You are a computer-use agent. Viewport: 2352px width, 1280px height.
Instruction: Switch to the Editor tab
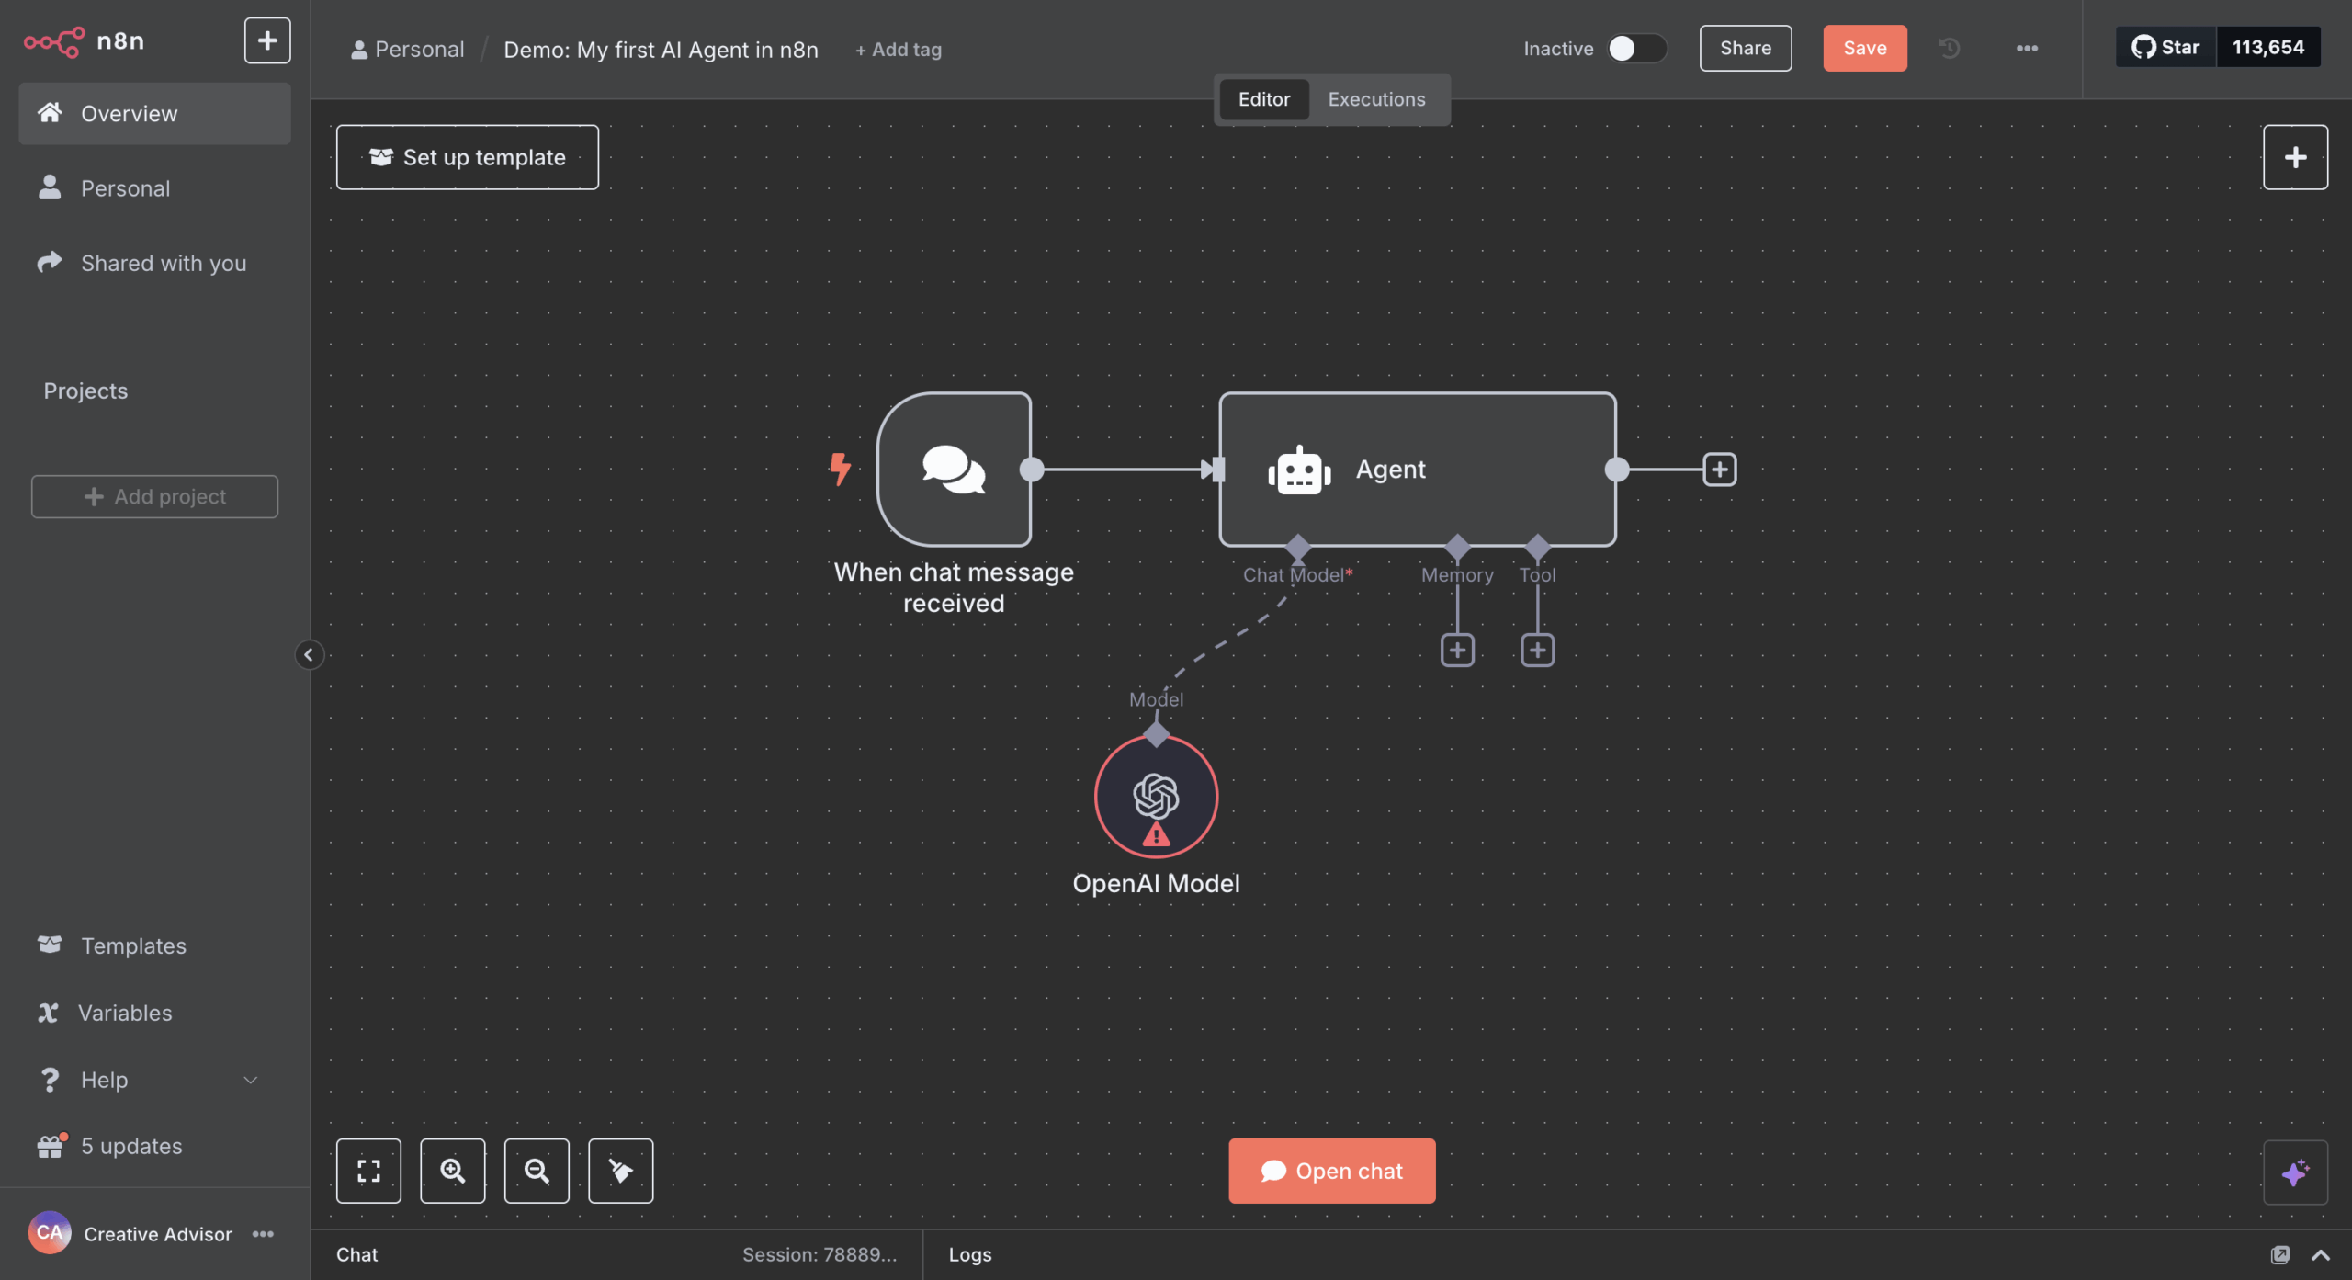(x=1263, y=99)
